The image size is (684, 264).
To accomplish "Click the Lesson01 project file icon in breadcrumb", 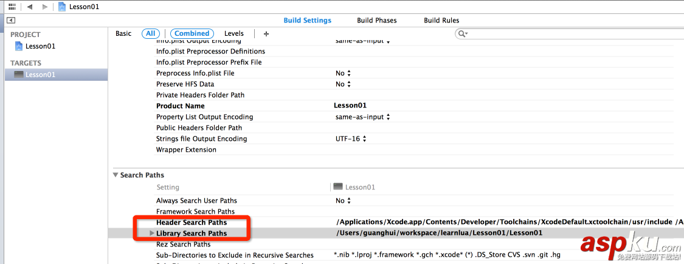I will pos(63,7).
